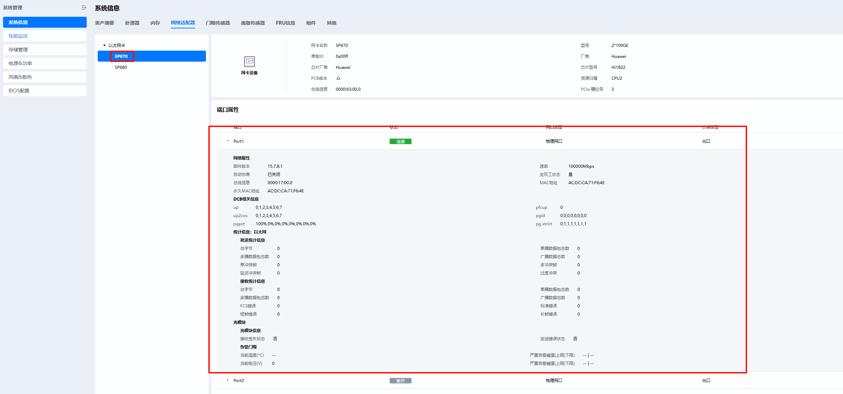Collapse the sidebar menu icon
843x394 pixels.
coord(84,8)
